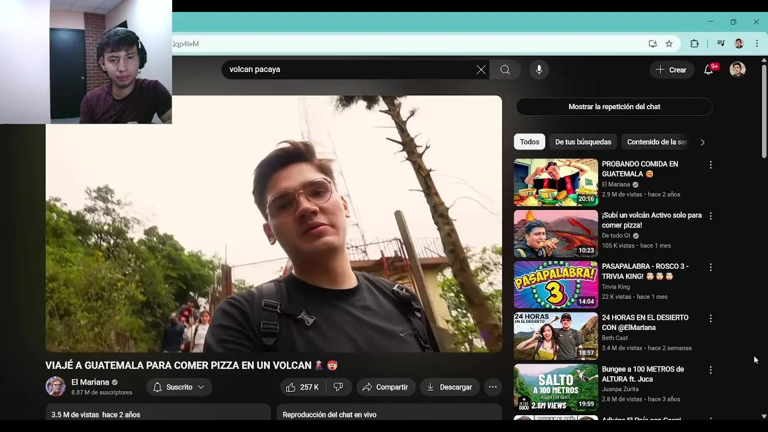Click Crear button

click(671, 70)
